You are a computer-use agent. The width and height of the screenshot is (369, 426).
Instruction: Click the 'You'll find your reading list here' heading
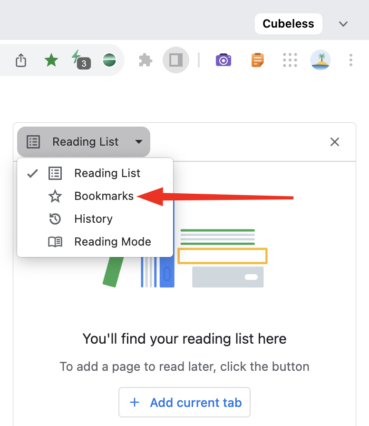pyautogui.click(x=184, y=339)
